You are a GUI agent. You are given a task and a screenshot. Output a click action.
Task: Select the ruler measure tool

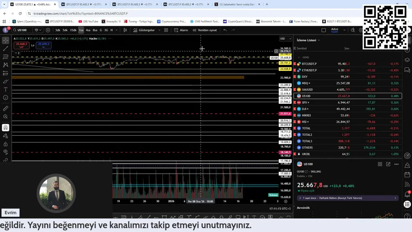tap(5, 109)
